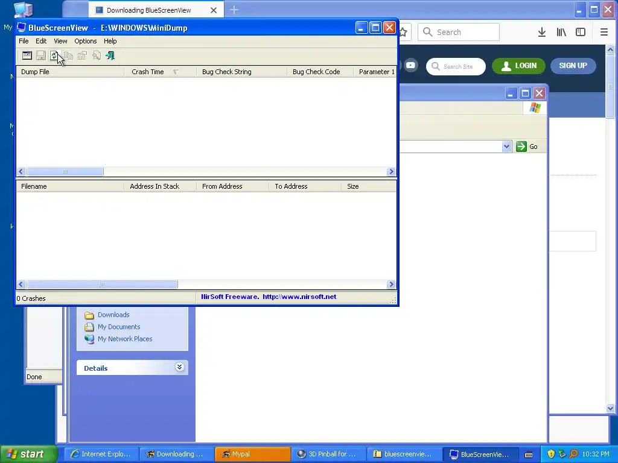Open a new browser tab with plus
Screen dimensions: 618x463
(x=234, y=10)
